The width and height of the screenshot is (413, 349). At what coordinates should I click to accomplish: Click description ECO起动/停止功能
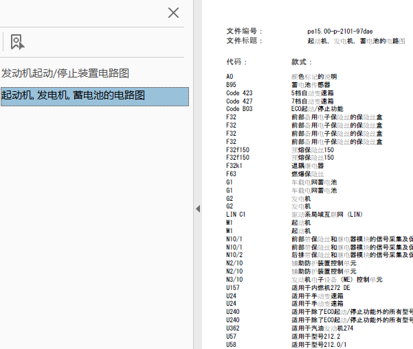point(317,109)
